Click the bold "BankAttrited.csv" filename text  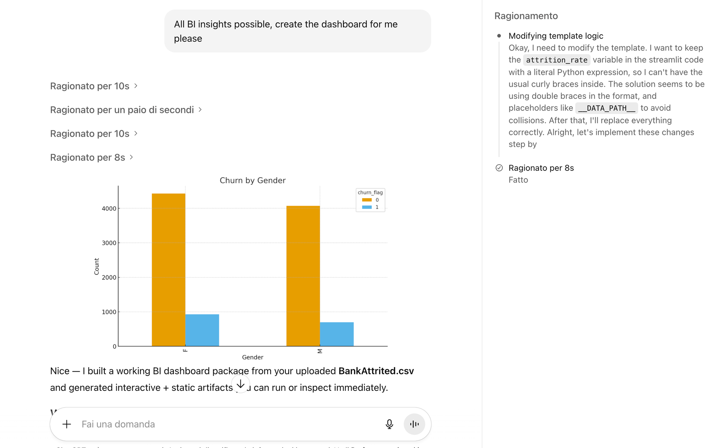click(x=376, y=371)
